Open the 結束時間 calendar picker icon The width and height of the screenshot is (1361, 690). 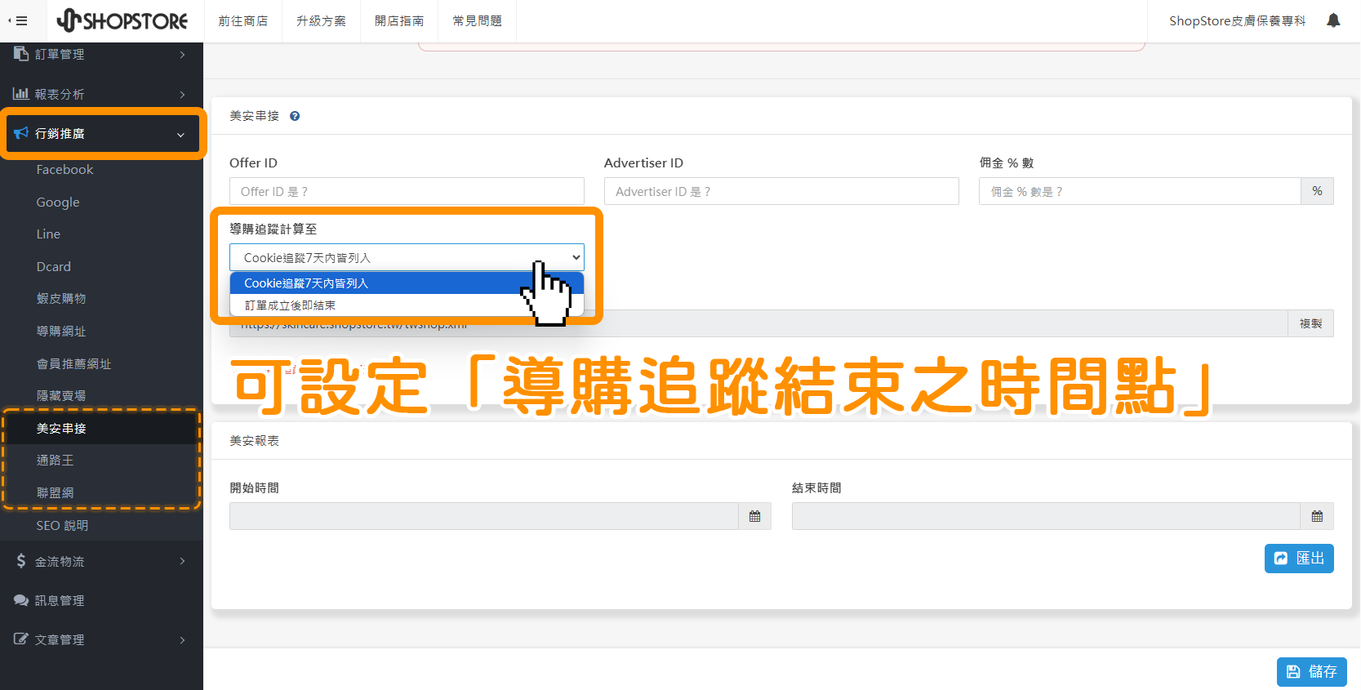[x=1317, y=516]
